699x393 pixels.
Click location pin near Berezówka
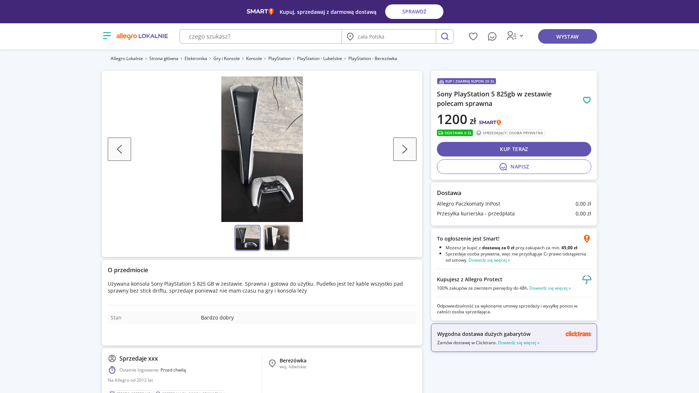coord(272,364)
